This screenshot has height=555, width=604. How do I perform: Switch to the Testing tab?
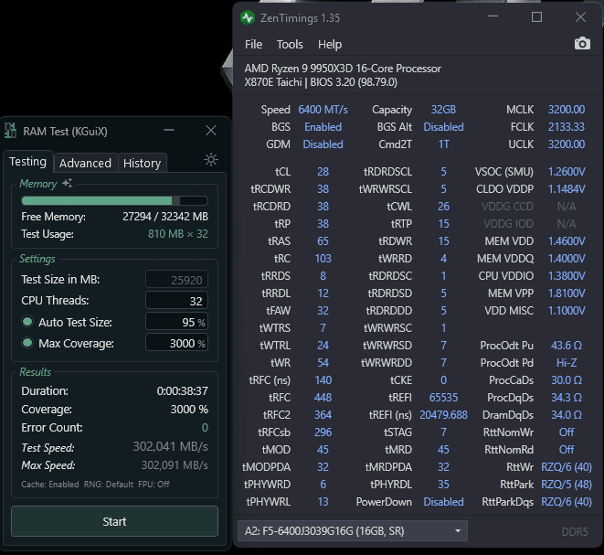(x=27, y=162)
